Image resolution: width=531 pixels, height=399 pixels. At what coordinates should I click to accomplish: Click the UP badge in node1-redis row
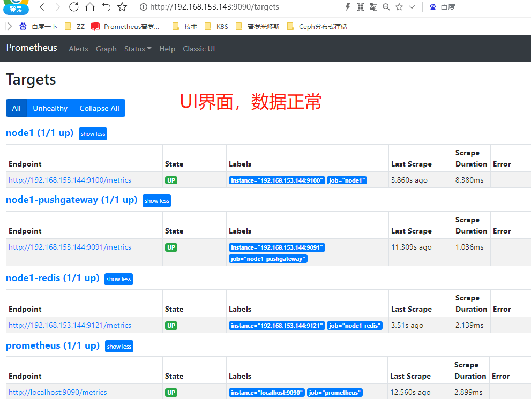pos(171,326)
